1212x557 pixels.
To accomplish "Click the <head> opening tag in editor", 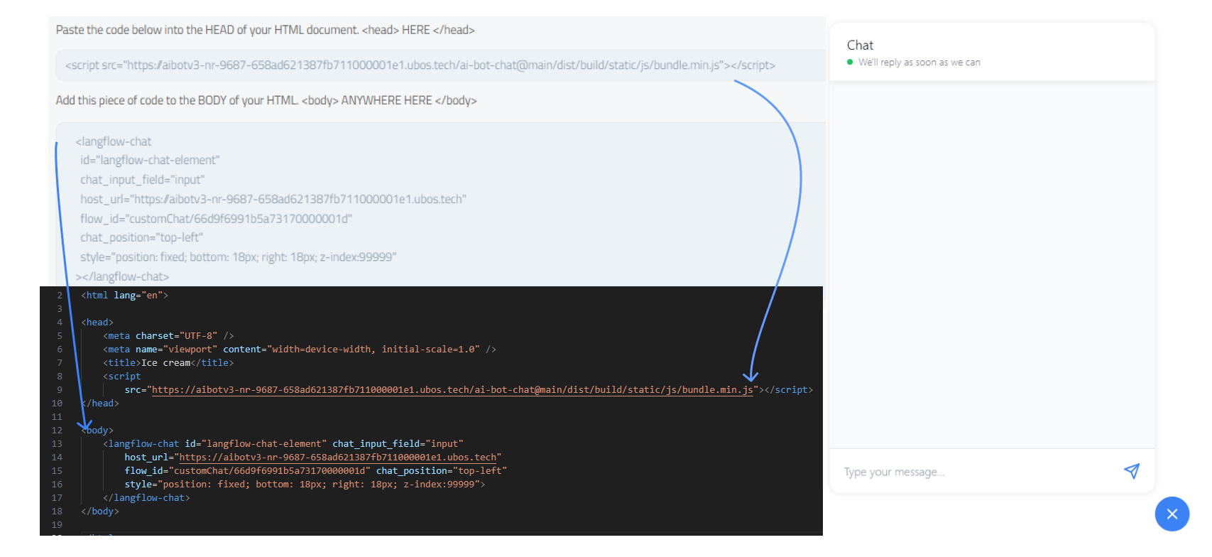I will pyautogui.click(x=97, y=323).
